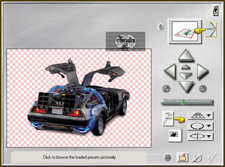Click the cancel null symbol
This screenshot has height=167, width=225.
click(197, 158)
